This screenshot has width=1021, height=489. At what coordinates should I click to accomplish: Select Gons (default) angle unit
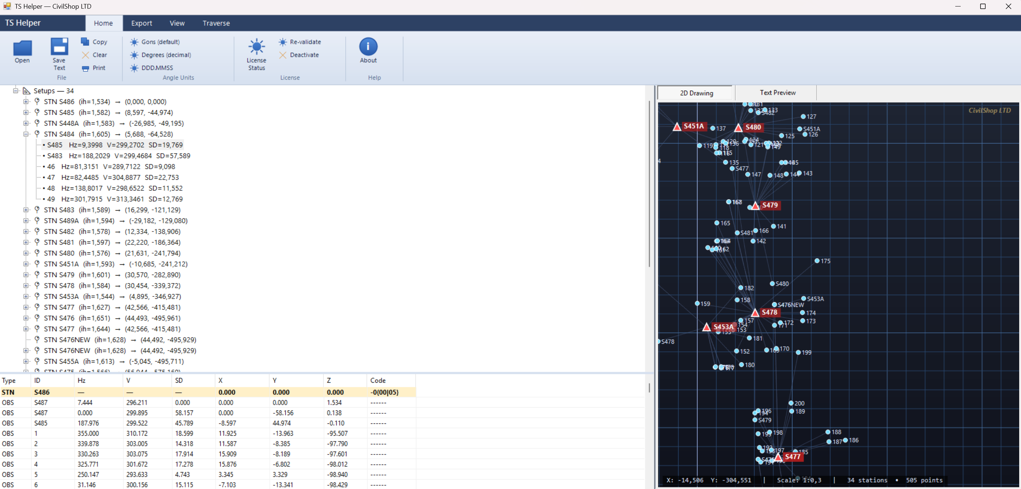[160, 42]
